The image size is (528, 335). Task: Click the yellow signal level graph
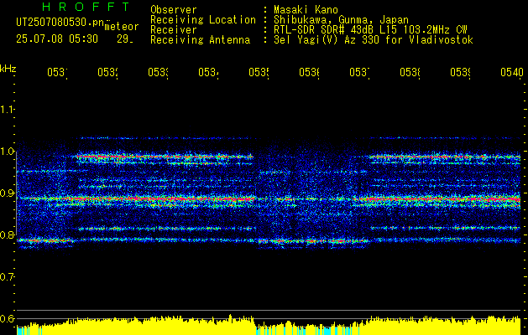pos(269,325)
